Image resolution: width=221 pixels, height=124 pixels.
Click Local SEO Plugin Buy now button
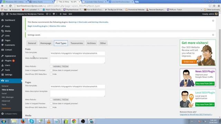tap(205, 104)
